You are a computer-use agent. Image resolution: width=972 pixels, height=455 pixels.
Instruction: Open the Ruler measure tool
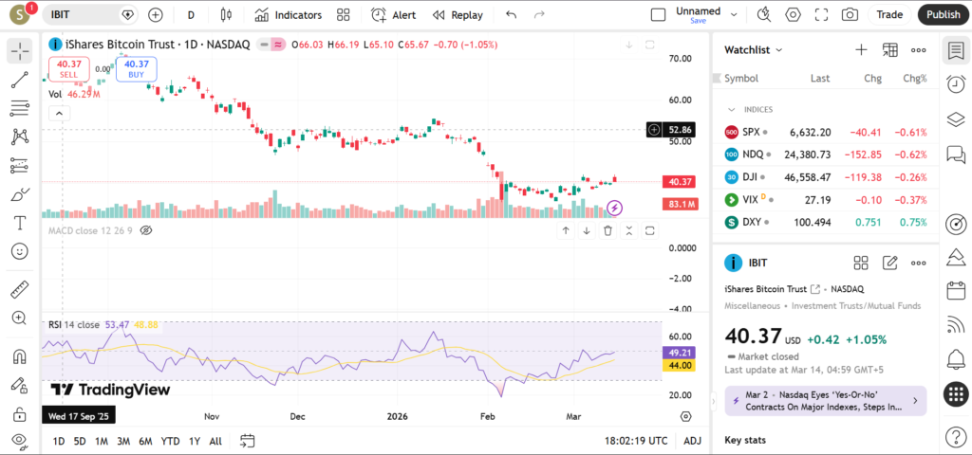(x=20, y=289)
